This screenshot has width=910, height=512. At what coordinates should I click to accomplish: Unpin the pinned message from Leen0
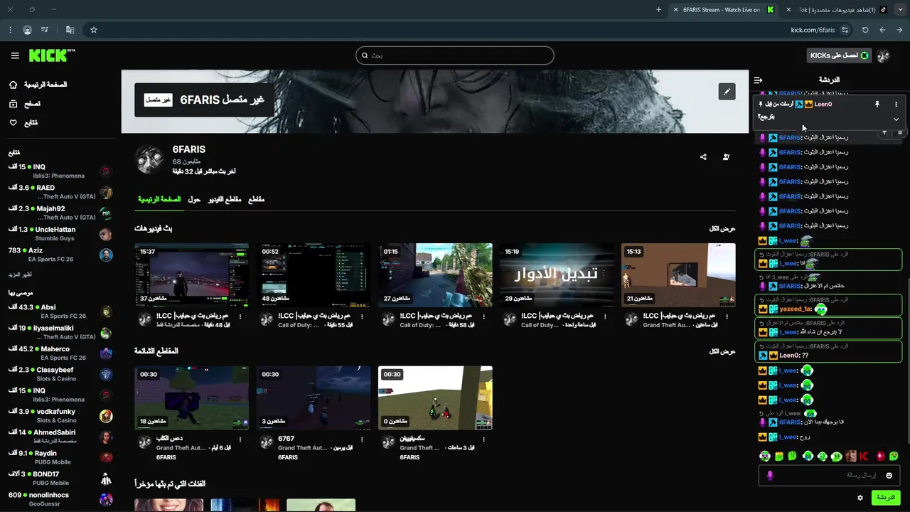click(877, 104)
